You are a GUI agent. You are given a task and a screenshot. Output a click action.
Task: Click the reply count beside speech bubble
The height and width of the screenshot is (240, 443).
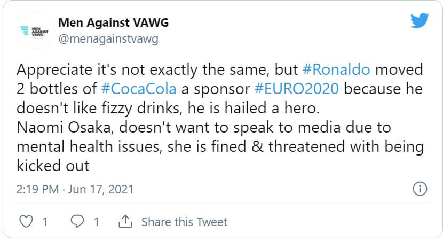click(x=97, y=221)
